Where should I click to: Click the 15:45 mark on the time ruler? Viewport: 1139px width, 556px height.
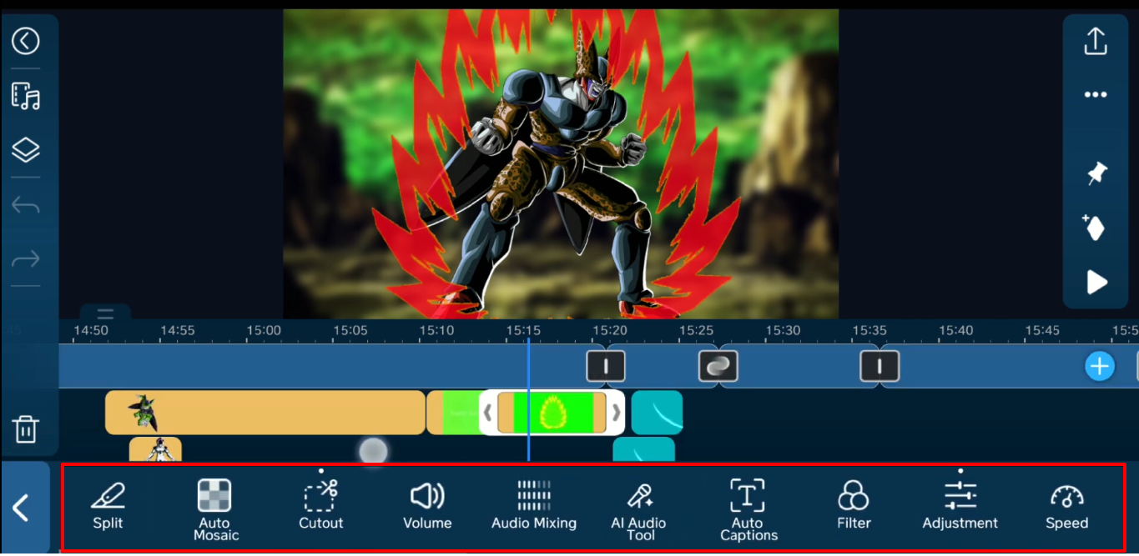point(1042,330)
